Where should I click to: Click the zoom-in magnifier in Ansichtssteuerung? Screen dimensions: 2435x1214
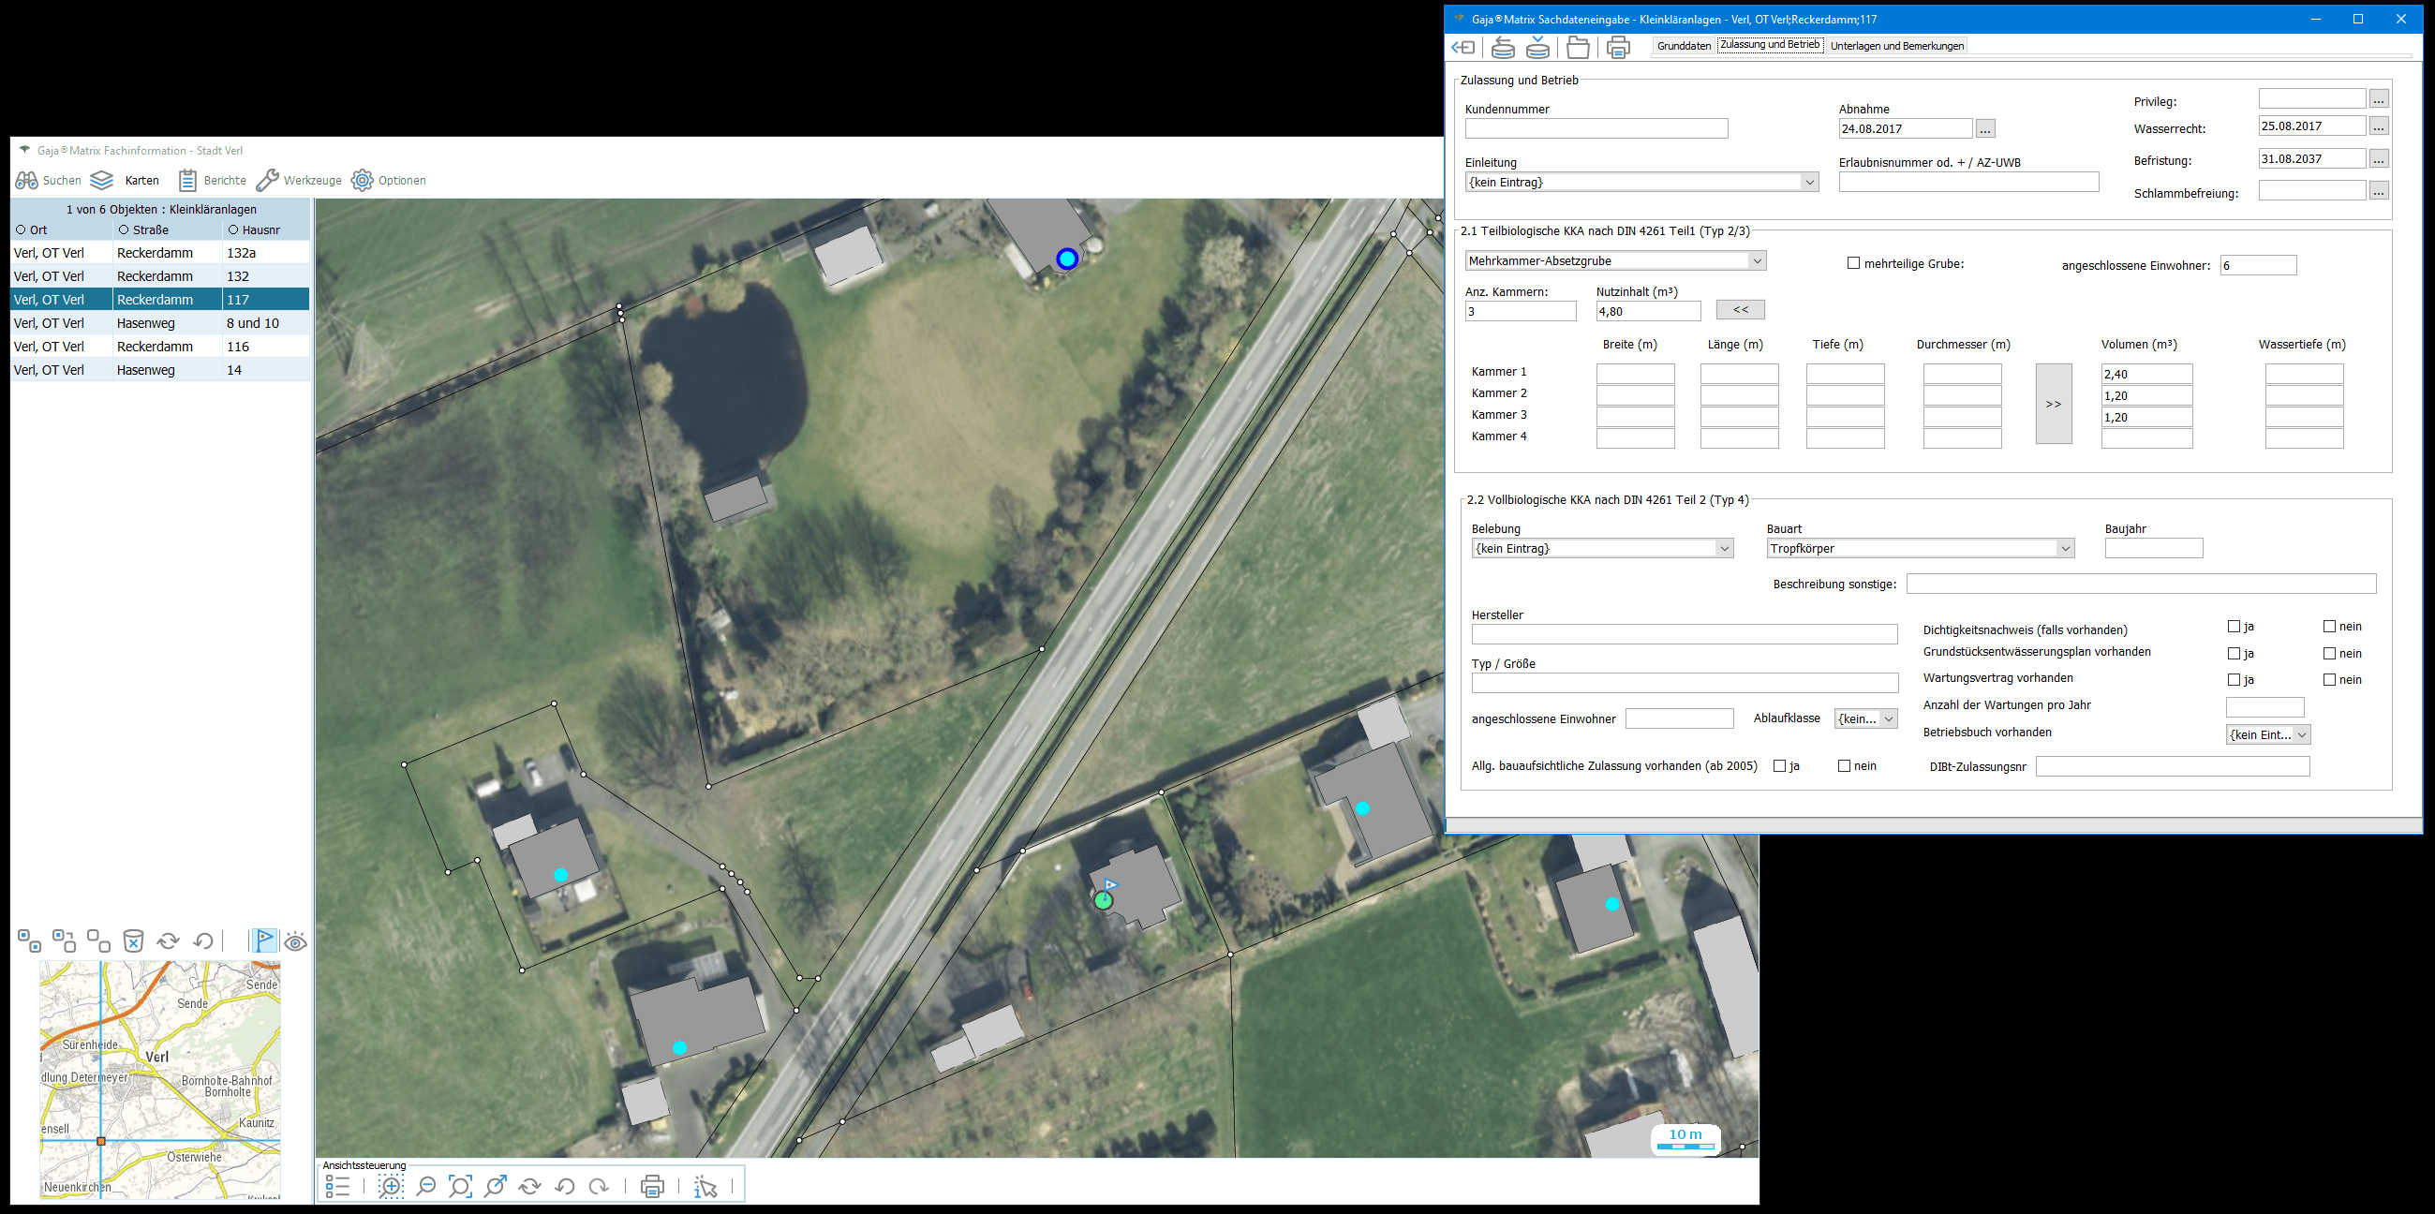391,1187
